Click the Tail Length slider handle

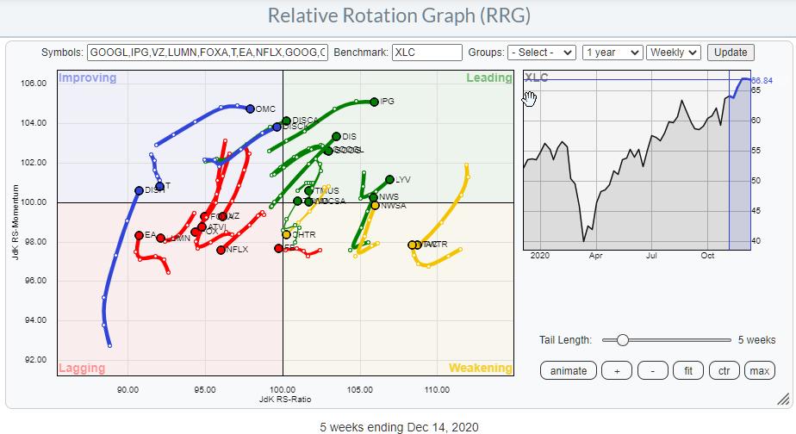tap(622, 340)
